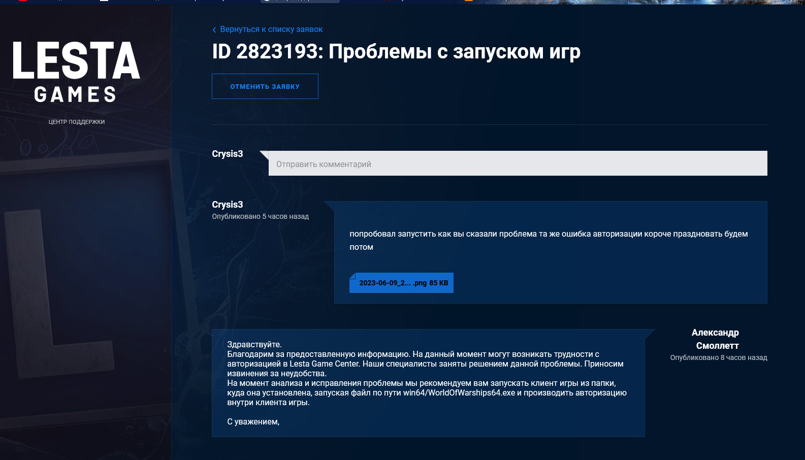
Task: Click the 'win64/WorldOfWarships64.exe' path in the reply
Action: coord(459,392)
